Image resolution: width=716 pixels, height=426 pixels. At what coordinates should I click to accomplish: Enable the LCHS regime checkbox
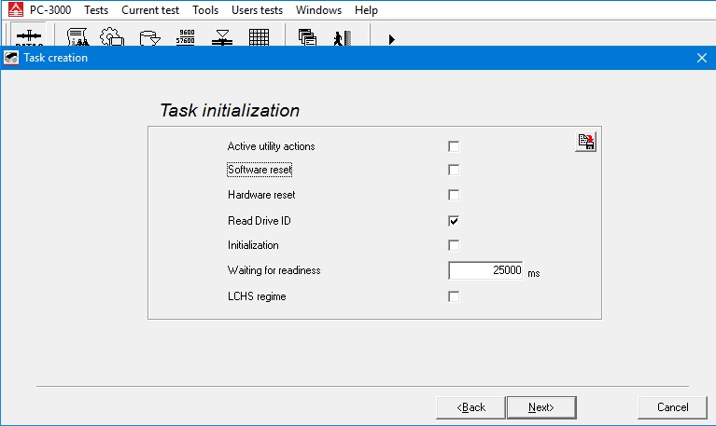[454, 296]
